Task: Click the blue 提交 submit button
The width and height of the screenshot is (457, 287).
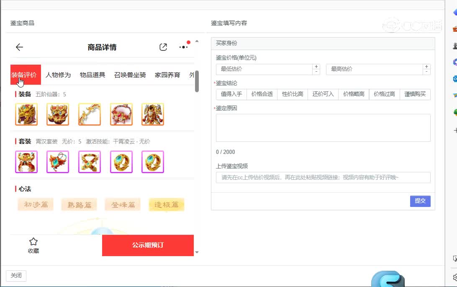Action: tap(420, 201)
